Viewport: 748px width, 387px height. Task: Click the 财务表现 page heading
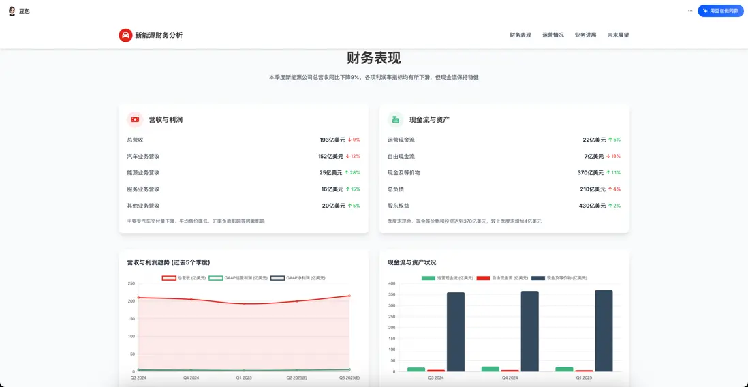coord(373,58)
